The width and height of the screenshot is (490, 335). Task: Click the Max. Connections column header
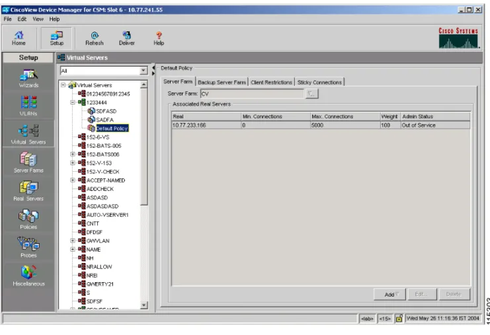click(x=345, y=116)
